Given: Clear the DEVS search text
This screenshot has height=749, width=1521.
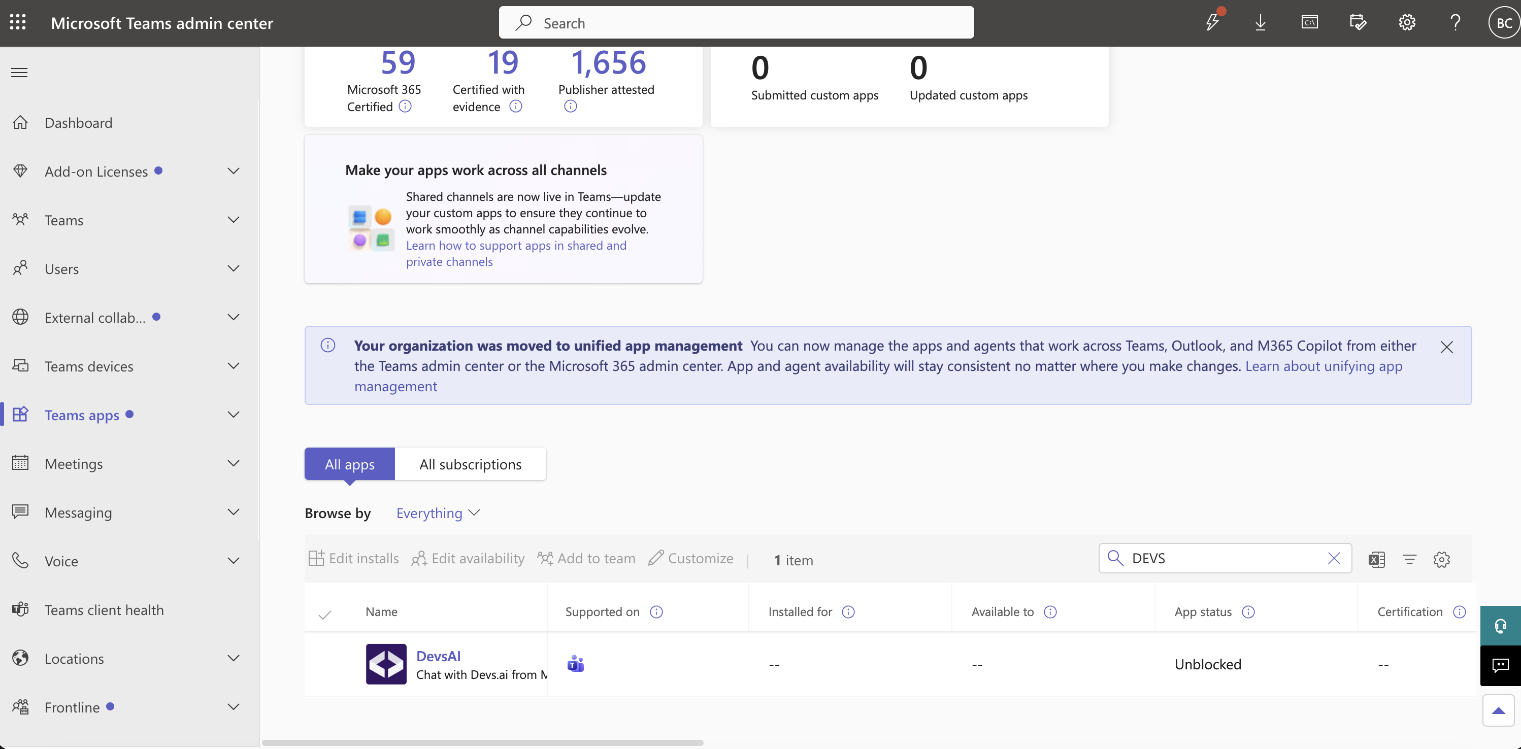Looking at the screenshot, I should coord(1334,558).
